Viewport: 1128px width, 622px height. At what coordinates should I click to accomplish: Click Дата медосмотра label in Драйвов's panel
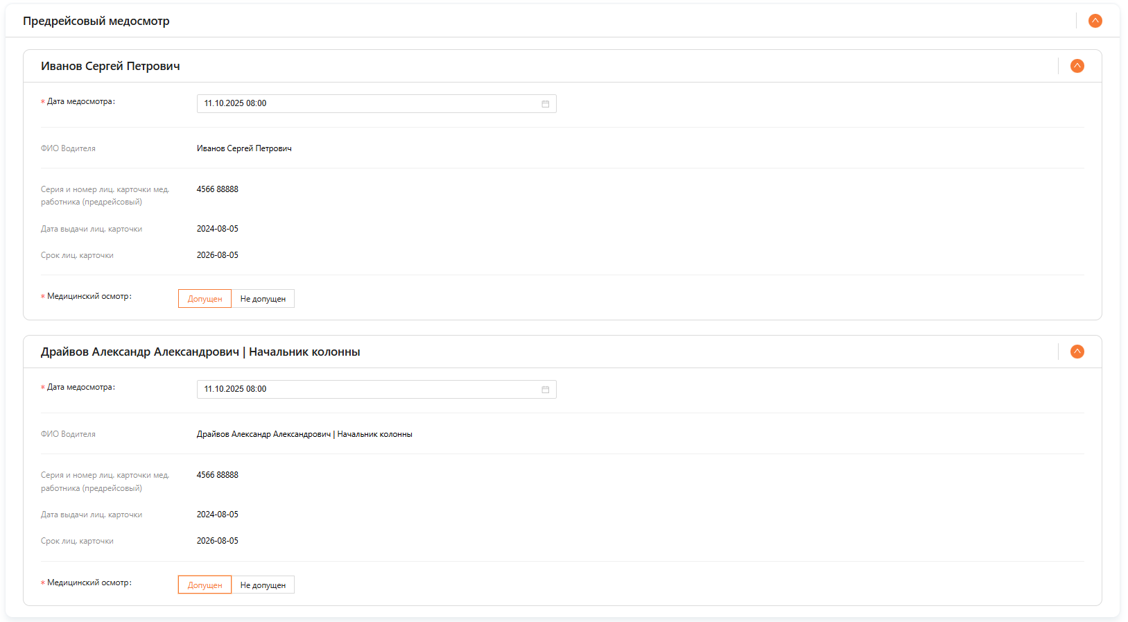click(80, 387)
